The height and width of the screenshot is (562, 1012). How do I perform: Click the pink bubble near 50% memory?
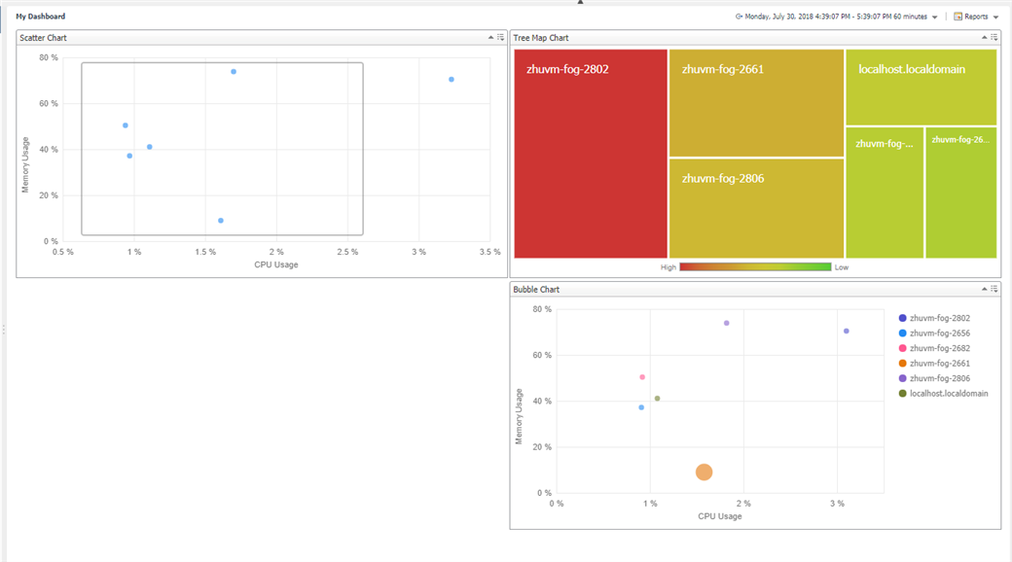click(x=642, y=377)
